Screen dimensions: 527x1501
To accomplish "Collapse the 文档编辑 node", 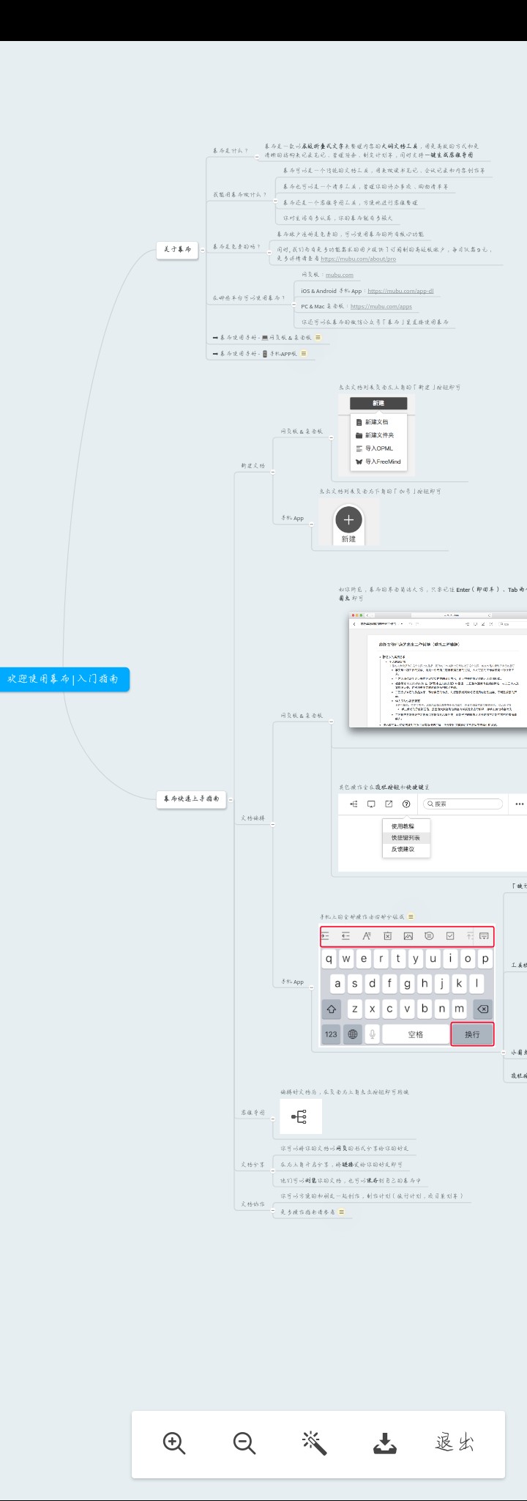I will [273, 824].
